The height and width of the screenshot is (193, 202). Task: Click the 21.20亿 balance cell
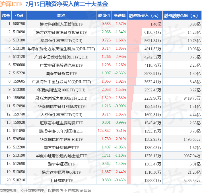coord(194,172)
